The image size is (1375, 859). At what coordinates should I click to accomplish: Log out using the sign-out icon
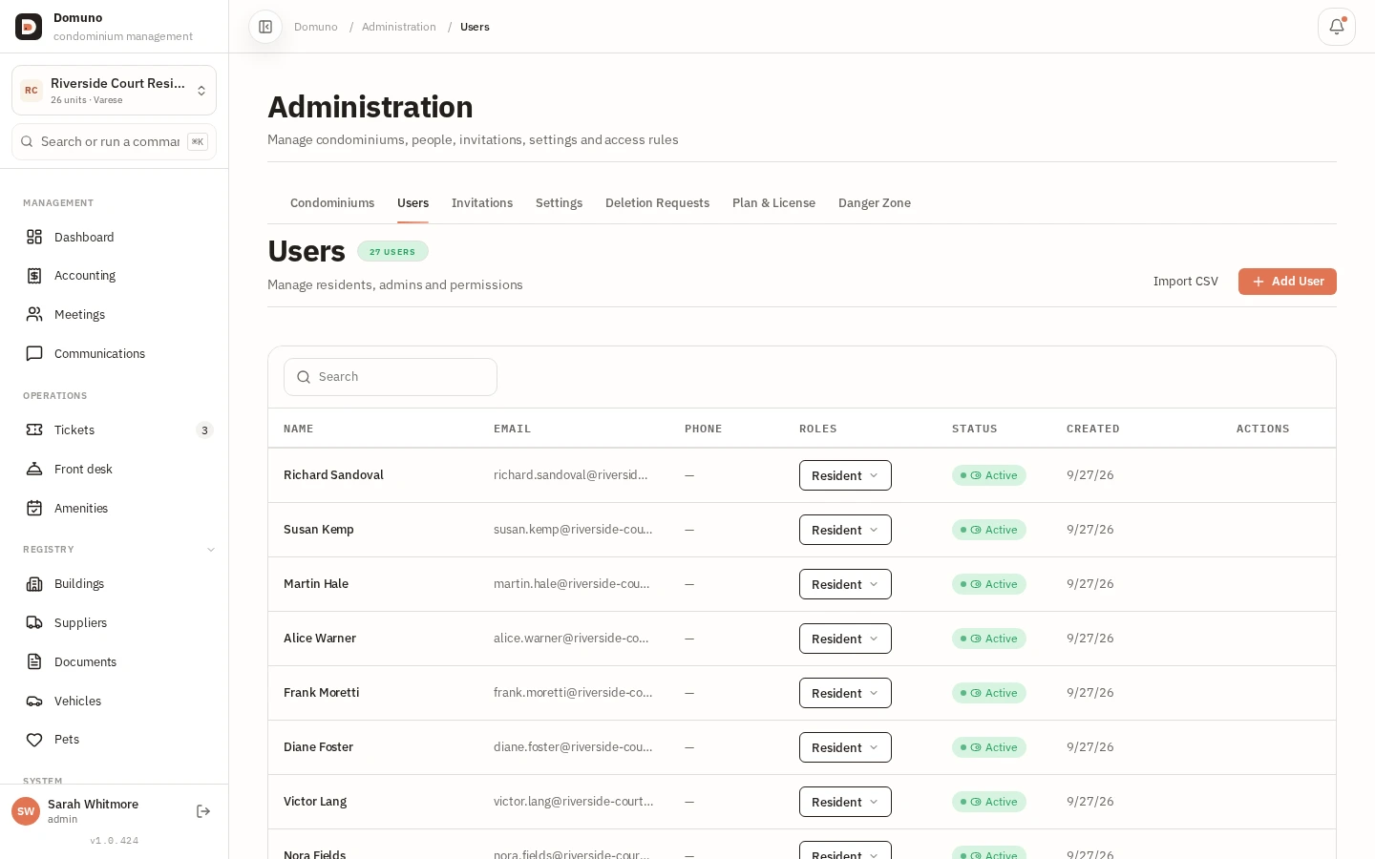coord(203,811)
